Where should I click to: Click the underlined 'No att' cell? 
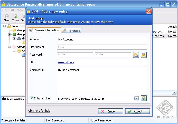[172, 36]
